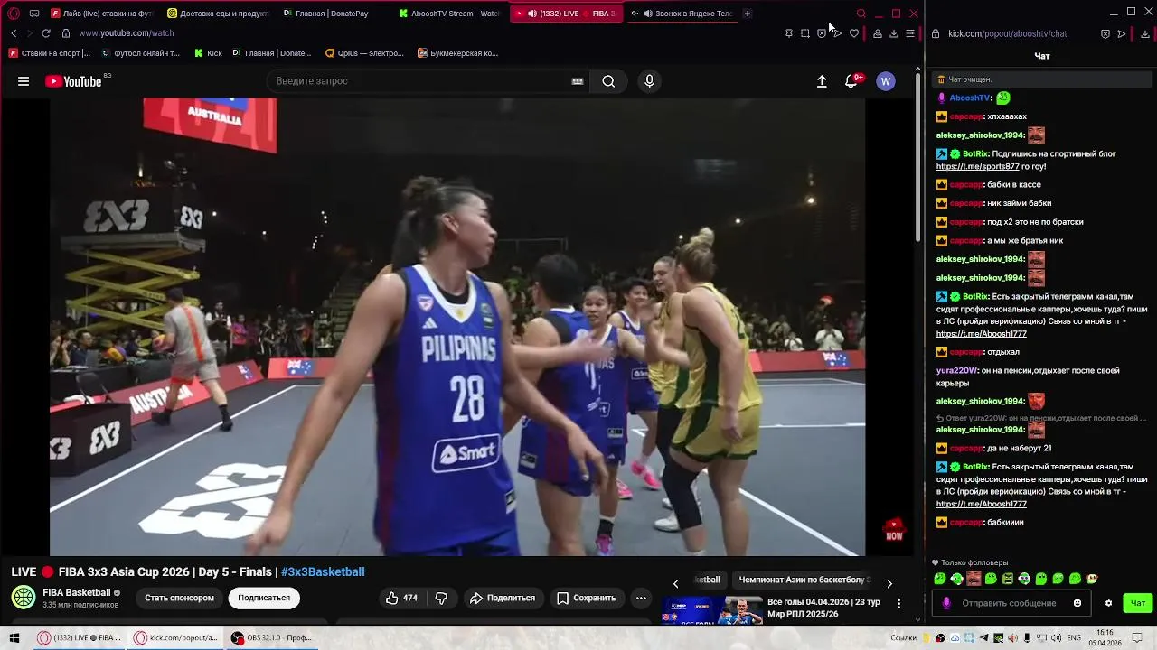Viewport: 1157px width, 650px height.
Task: Select chip Чемпионат Азии по баскетболу
Action: point(804,580)
